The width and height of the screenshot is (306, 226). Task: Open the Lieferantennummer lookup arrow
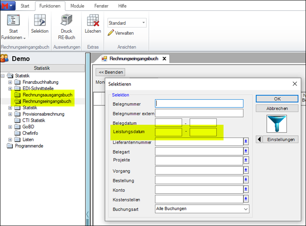(x=246, y=142)
